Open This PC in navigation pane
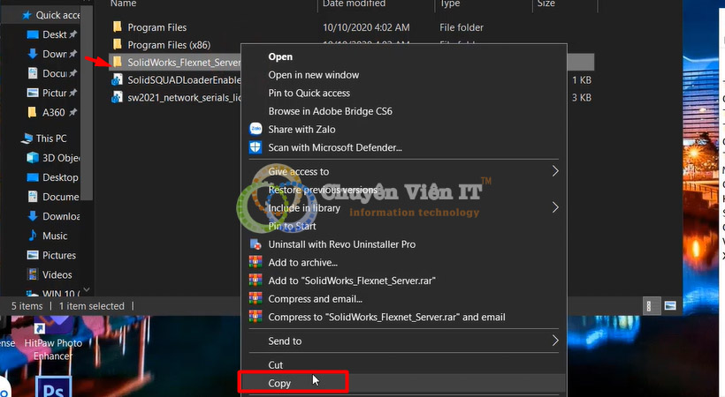The image size is (725, 397). coord(50,139)
